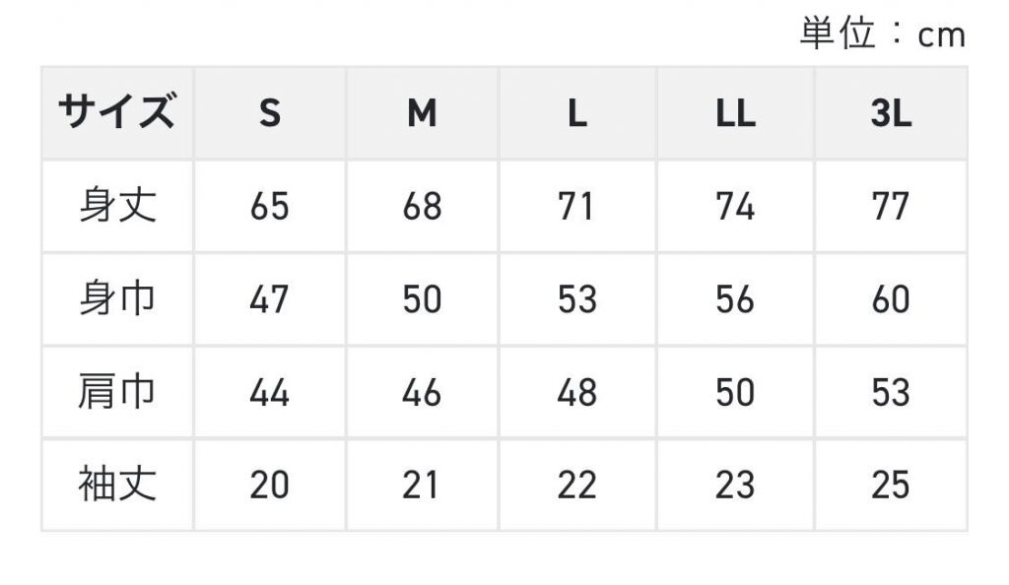Screen dimensions: 1009x585
Task: Click the 単位：cm unit label
Action: tap(883, 33)
